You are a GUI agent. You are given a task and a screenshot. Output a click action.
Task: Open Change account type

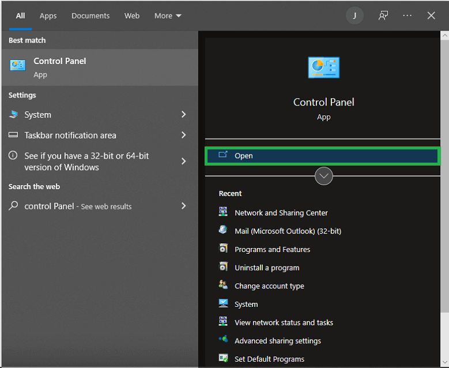pyautogui.click(x=269, y=286)
